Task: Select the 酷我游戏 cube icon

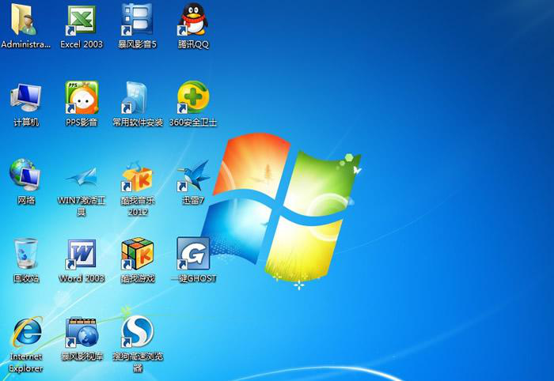Action: click(137, 254)
